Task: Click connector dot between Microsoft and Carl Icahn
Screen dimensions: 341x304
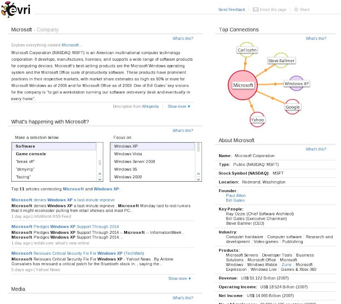Action: click(x=245, y=64)
